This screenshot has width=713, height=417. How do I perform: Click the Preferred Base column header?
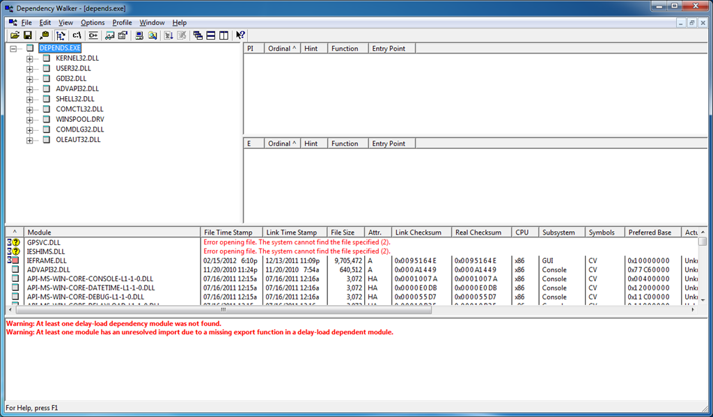click(x=653, y=233)
